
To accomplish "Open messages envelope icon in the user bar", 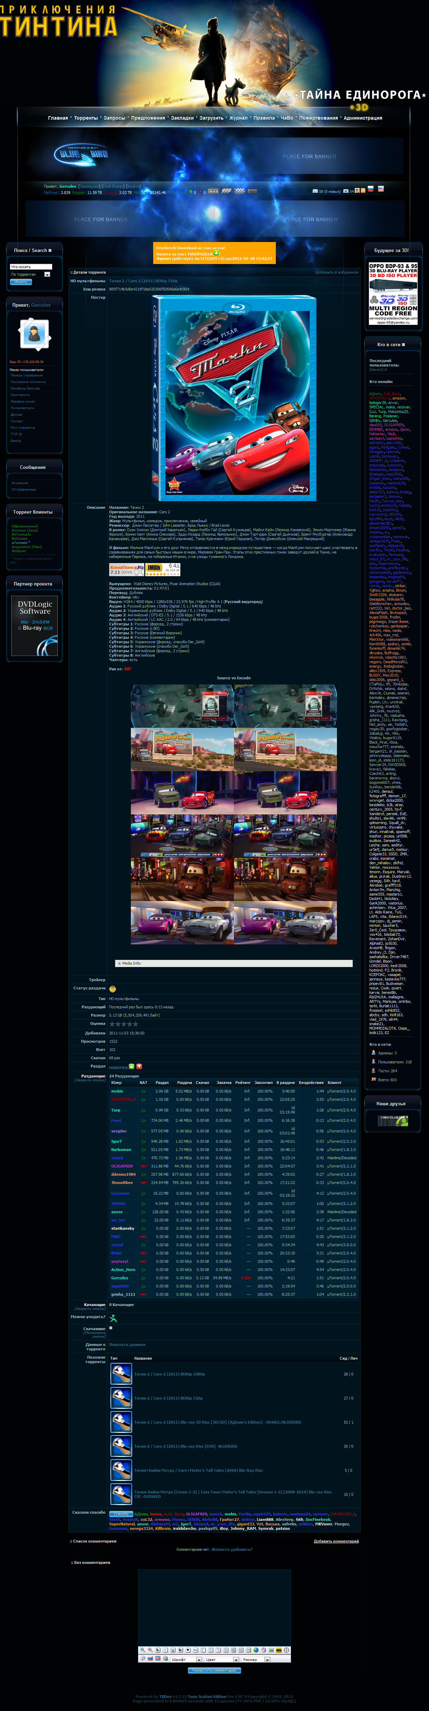I will [315, 191].
